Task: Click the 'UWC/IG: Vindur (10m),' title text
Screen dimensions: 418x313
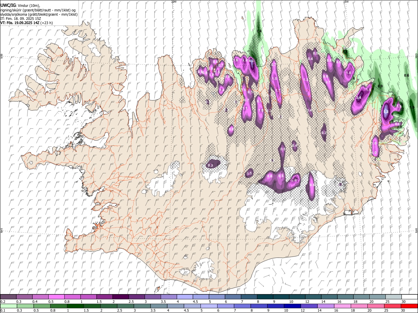Action: pos(20,6)
